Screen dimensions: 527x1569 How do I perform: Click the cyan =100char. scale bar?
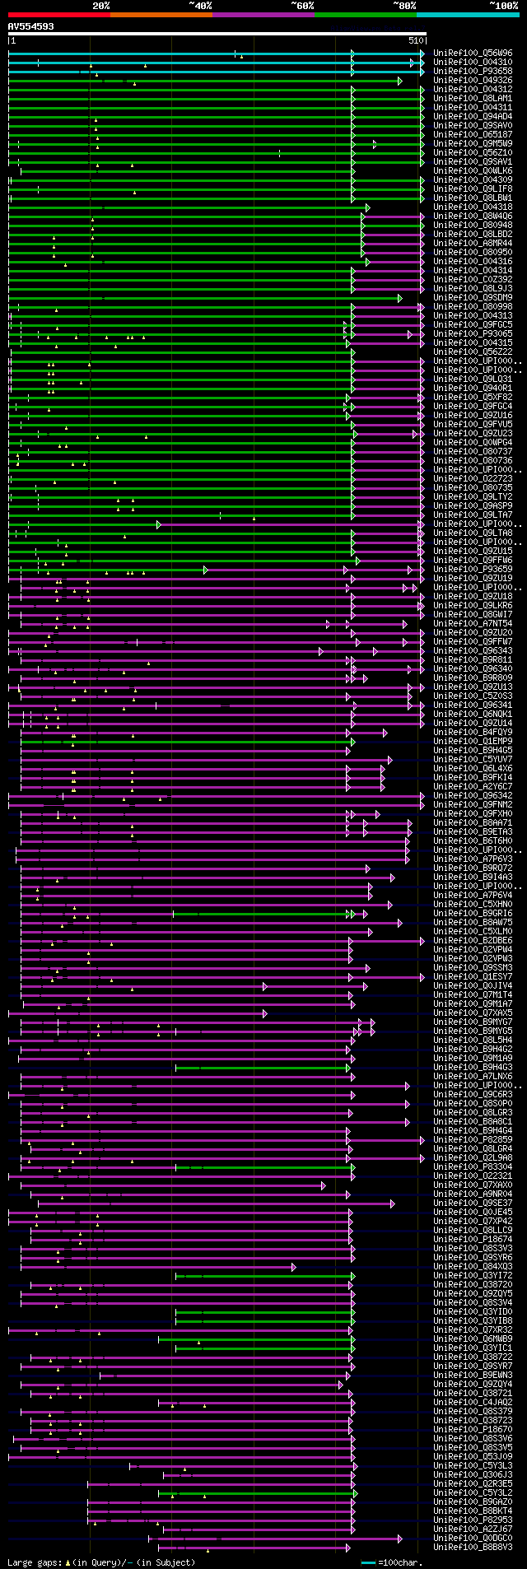point(368,1562)
